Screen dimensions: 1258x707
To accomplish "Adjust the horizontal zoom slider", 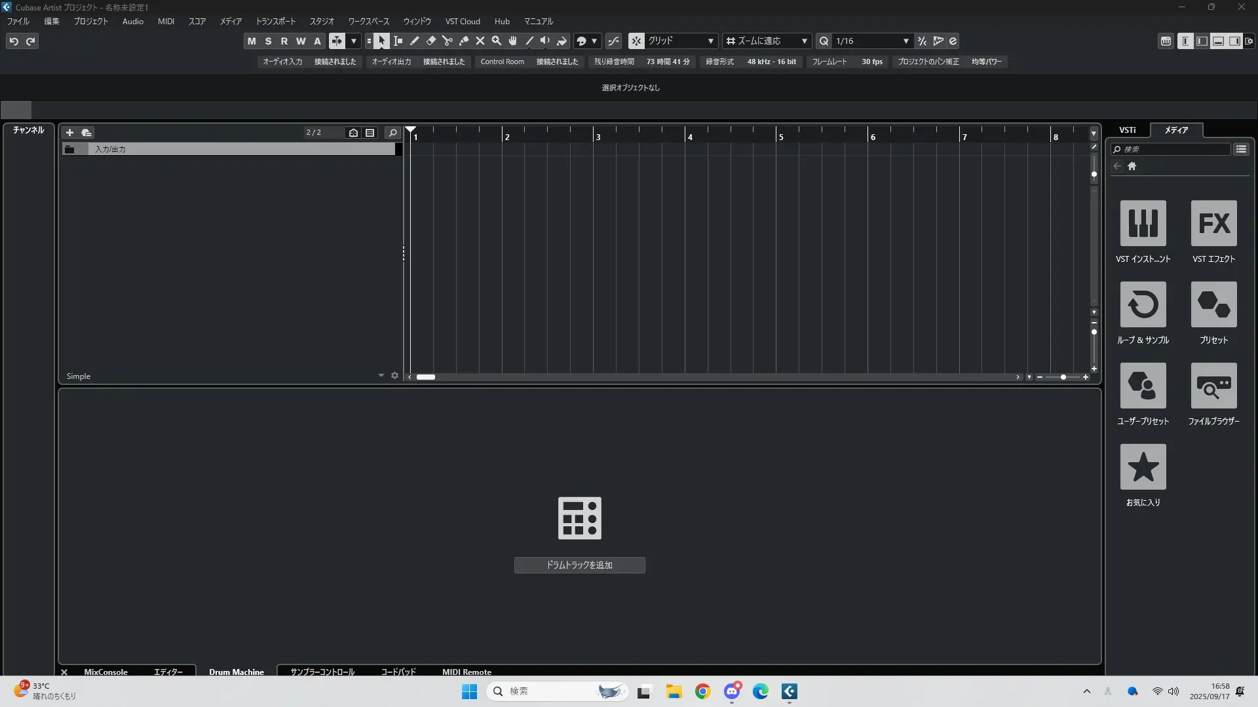I will click(1063, 377).
